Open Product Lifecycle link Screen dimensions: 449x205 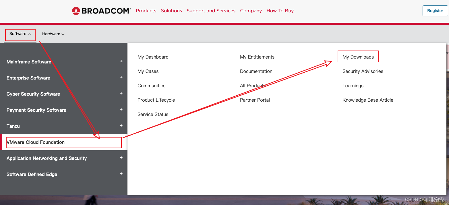point(156,100)
